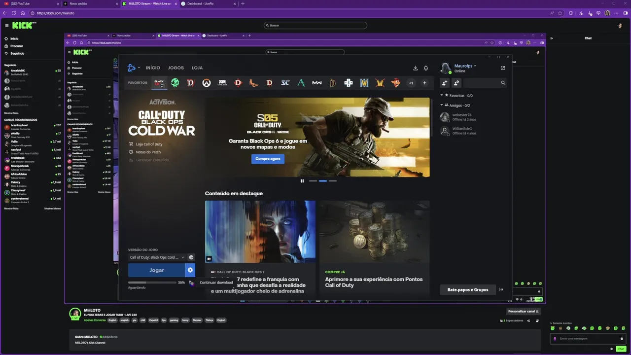The width and height of the screenshot is (631, 355).
Task: Open Maurofps profile dropdown
Action: pos(465,66)
